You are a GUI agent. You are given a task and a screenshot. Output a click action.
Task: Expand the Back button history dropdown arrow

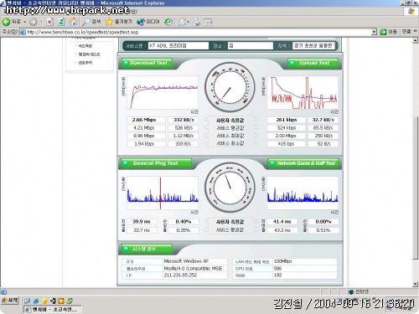24,22
